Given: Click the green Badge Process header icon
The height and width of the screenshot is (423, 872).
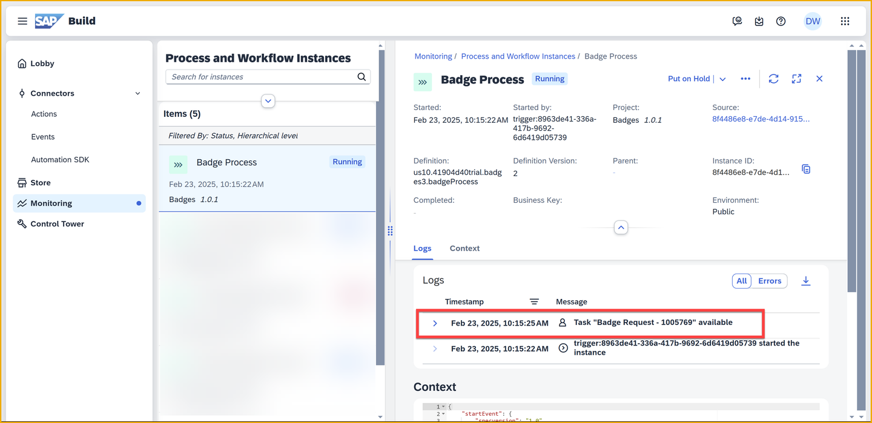Looking at the screenshot, I should [x=423, y=82].
